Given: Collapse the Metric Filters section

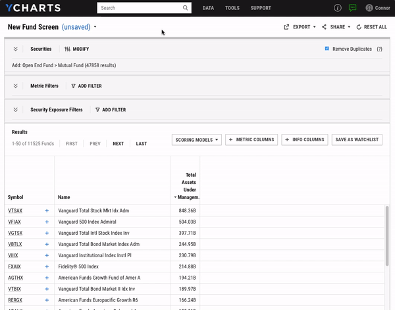Looking at the screenshot, I should pyautogui.click(x=16, y=86).
